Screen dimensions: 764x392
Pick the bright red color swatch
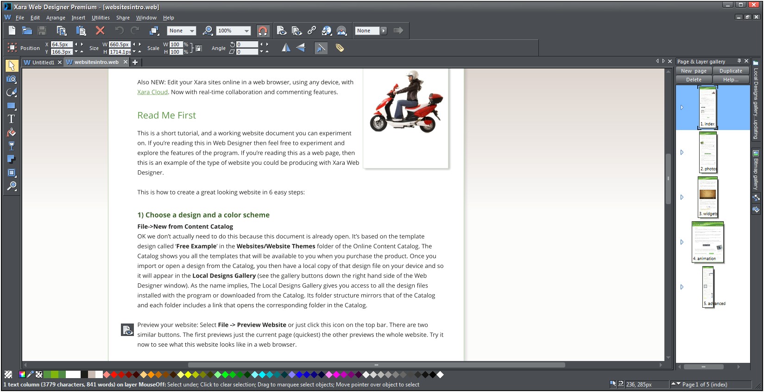coord(114,374)
